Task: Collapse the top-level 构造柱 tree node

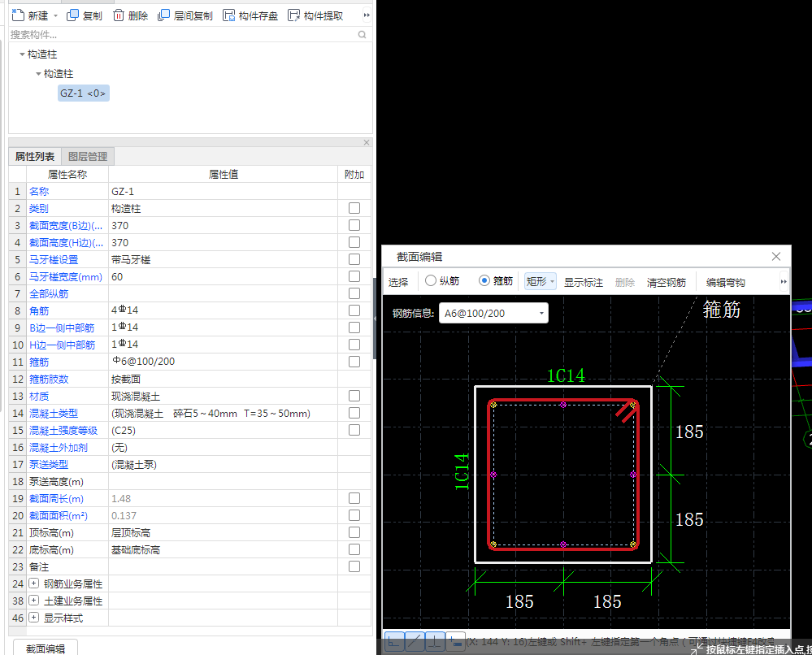Action: (22, 54)
